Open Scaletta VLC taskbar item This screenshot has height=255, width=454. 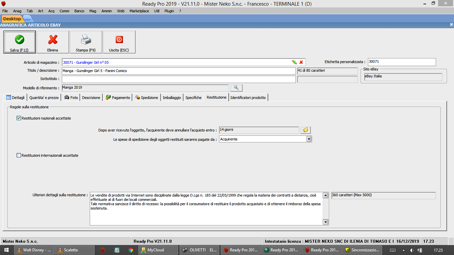(x=74, y=250)
